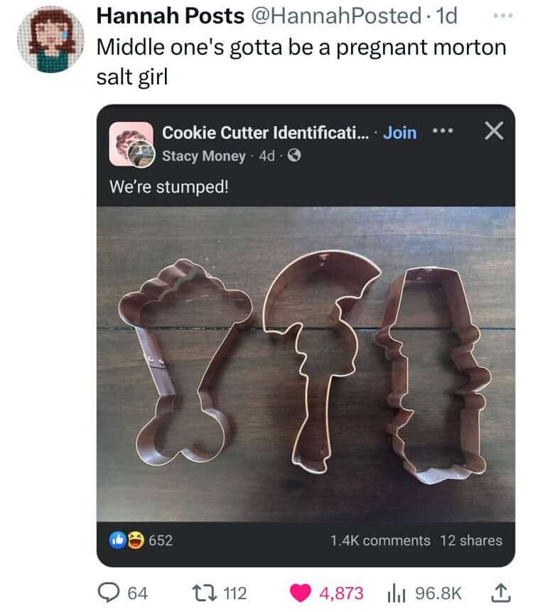This screenshot has width=533, height=612.
Task: Click the Facebook like thumbs-up reaction icon
Action: pos(118,540)
